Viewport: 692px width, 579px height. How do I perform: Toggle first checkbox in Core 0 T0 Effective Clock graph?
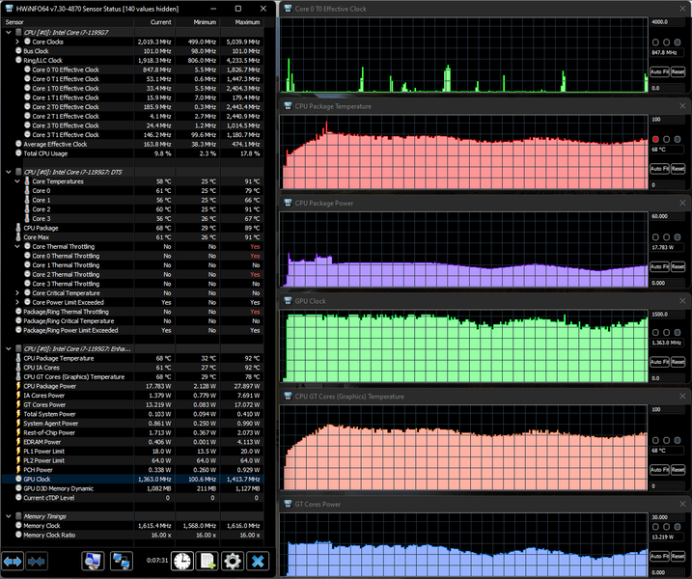point(655,42)
